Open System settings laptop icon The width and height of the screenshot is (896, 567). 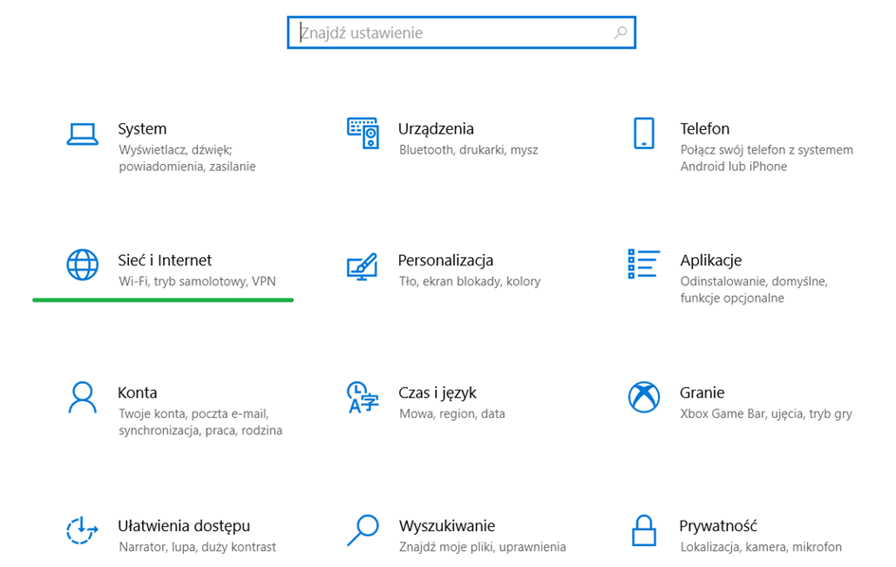click(82, 135)
